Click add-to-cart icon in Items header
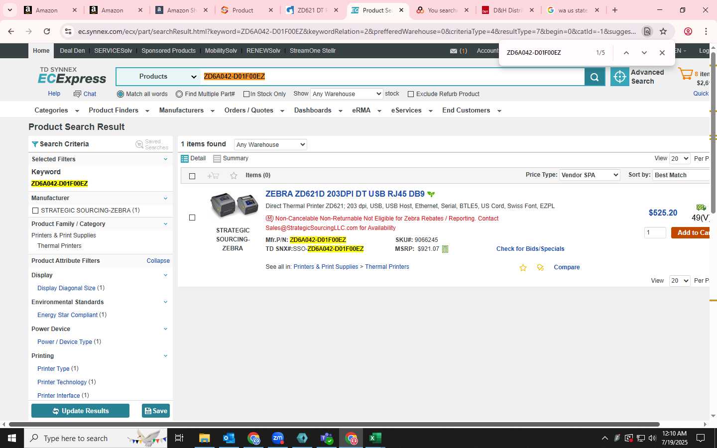This screenshot has height=448, width=717. click(213, 175)
